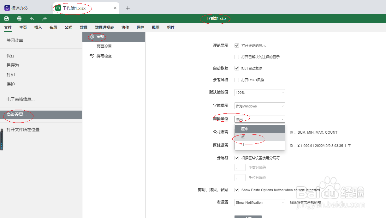Open the 默认缩放值 dropdown

pos(259,92)
